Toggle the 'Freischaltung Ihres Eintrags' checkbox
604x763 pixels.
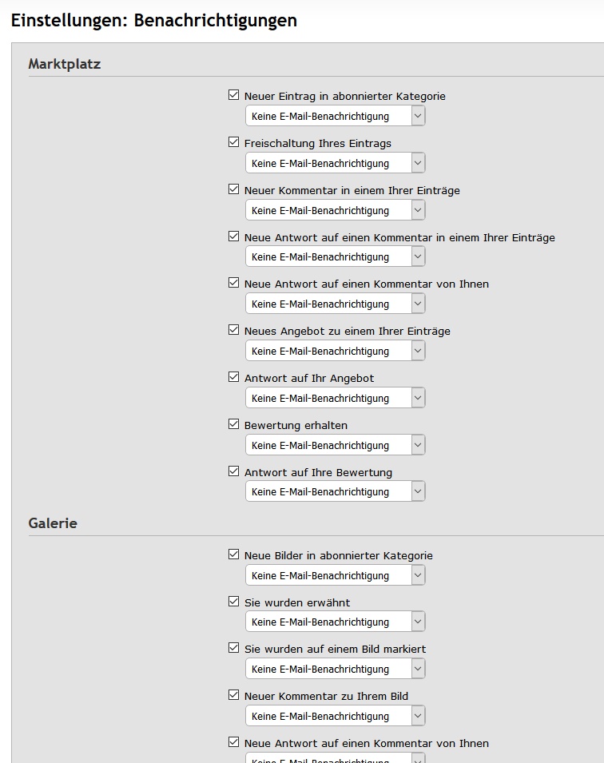233,142
